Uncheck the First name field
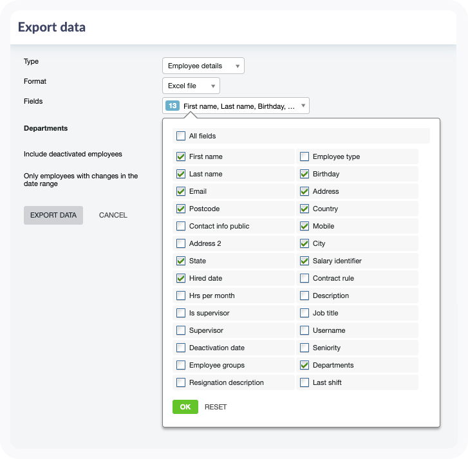 click(x=181, y=156)
